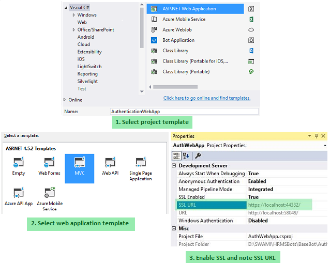Image resolution: width=330 pixels, height=264 pixels.
Task: Choose the Class Library (Portable) icon
Action: pos(154,72)
